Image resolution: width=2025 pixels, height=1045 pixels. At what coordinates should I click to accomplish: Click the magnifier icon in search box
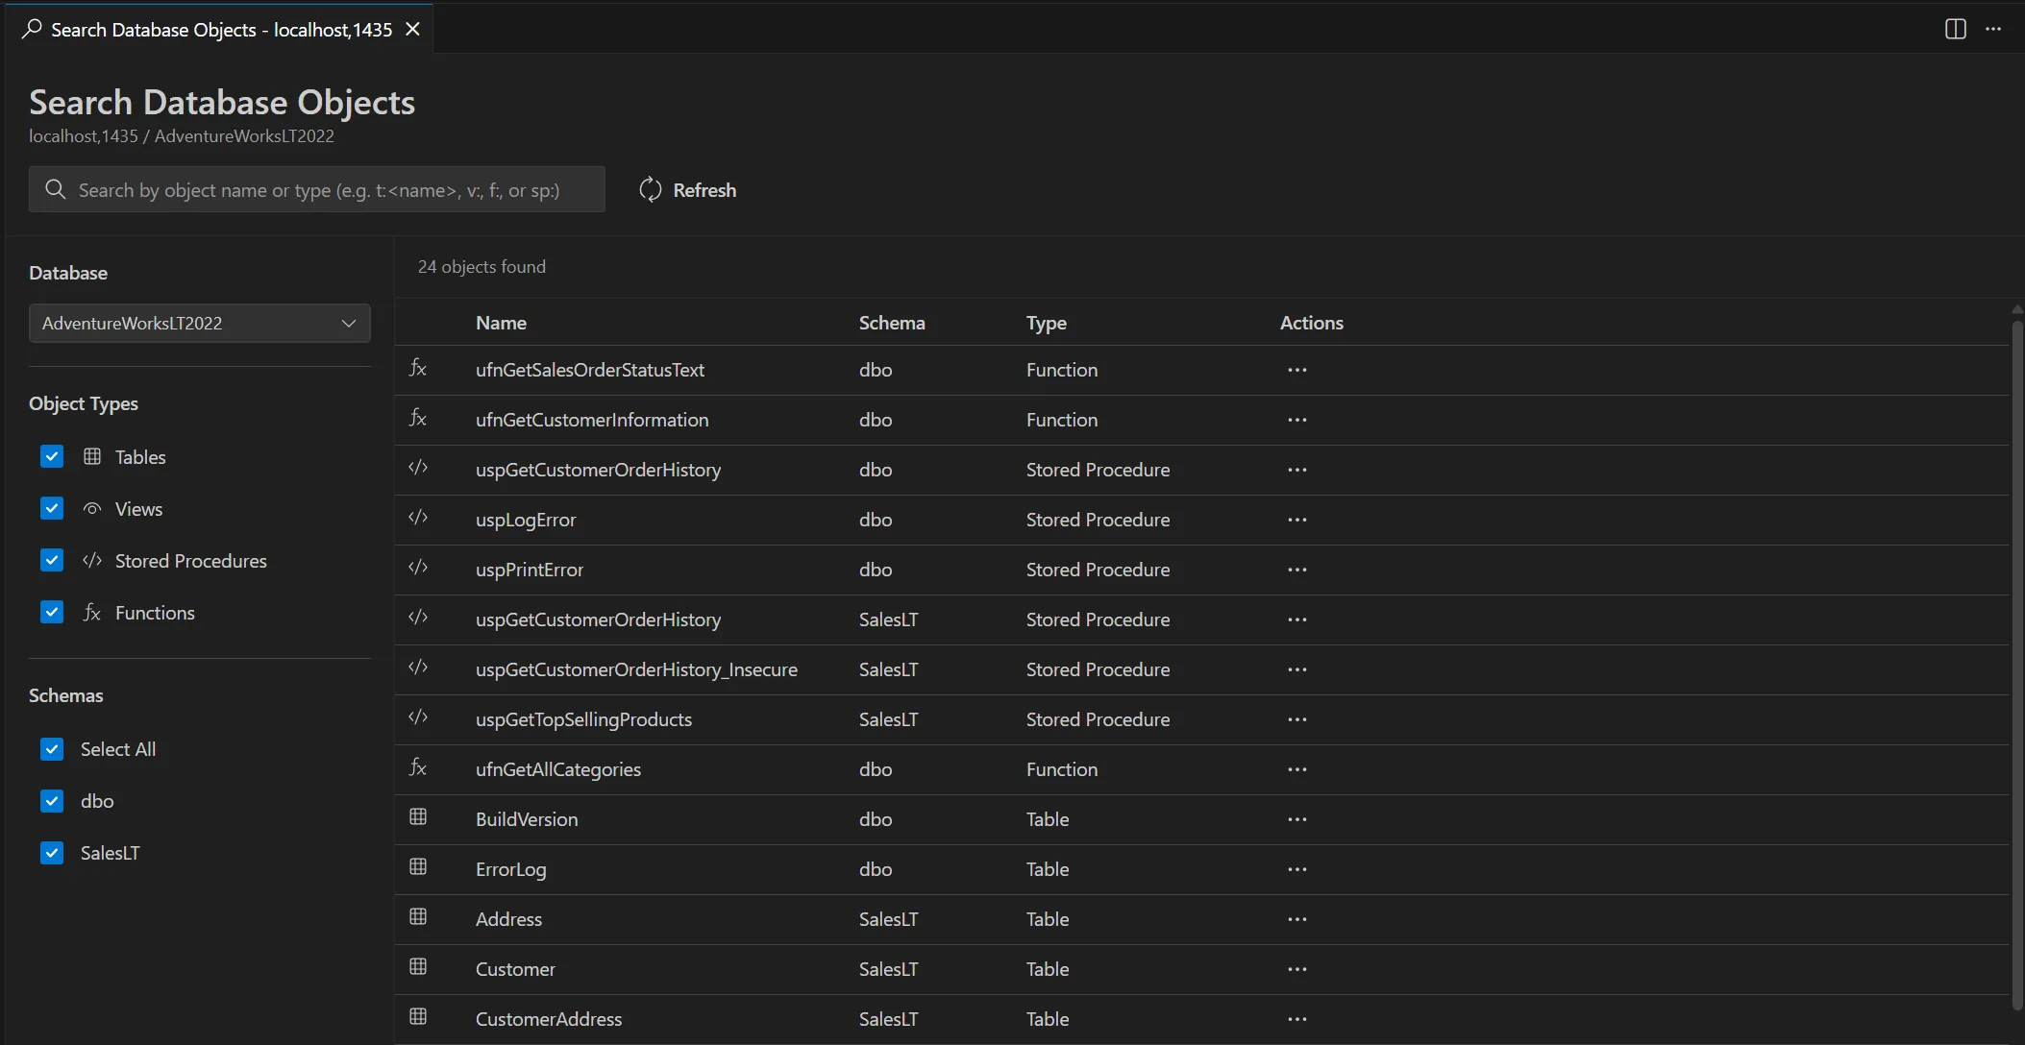pos(55,189)
